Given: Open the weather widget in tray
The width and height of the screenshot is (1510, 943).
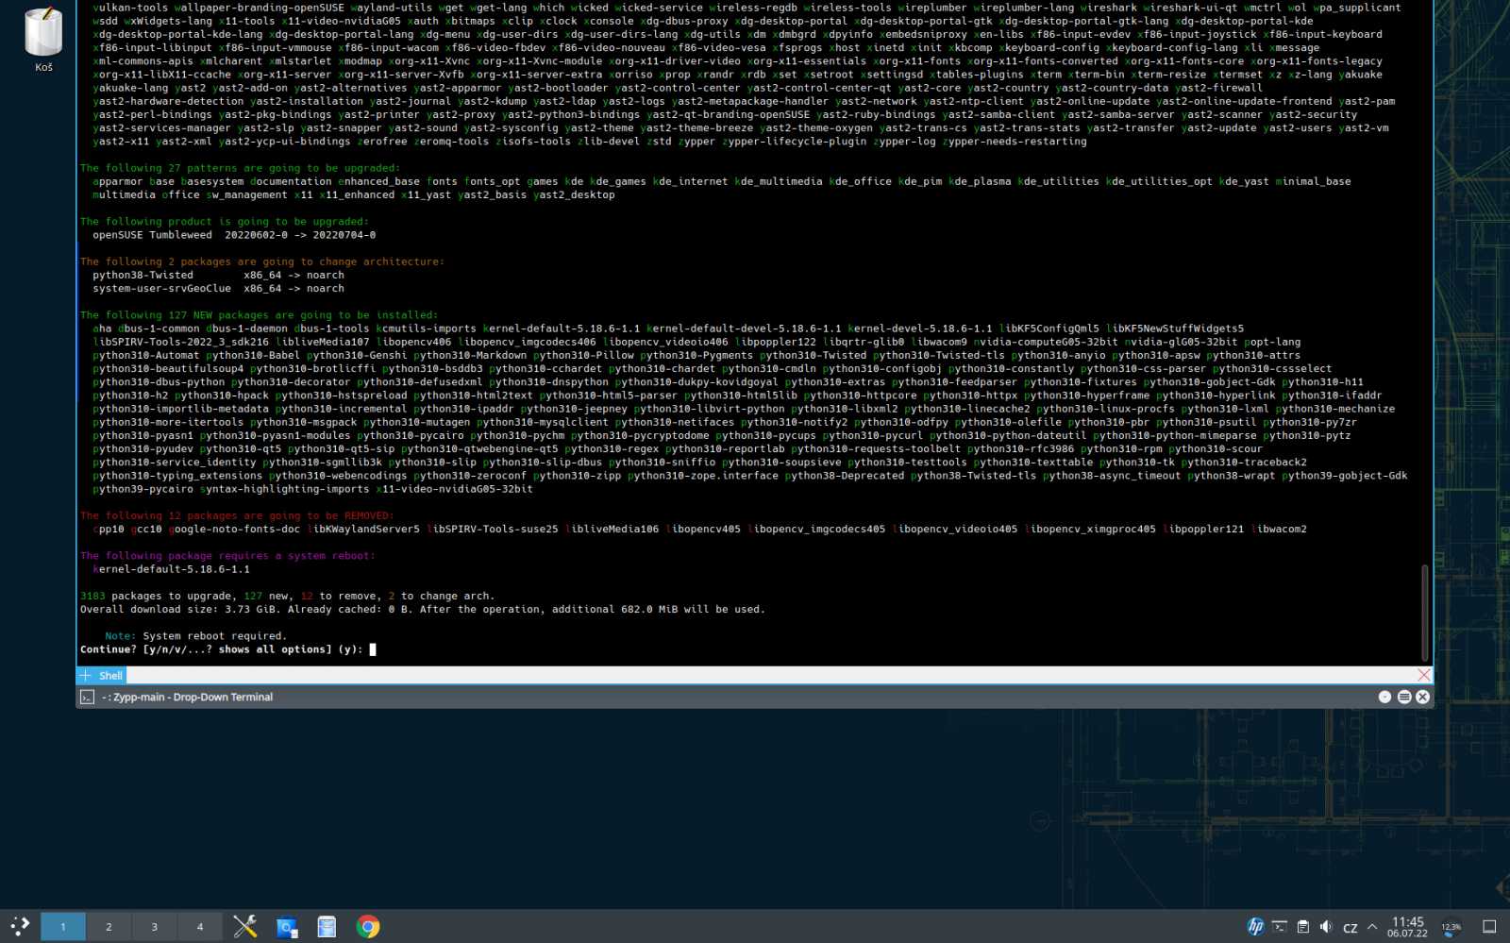Looking at the screenshot, I should (1451, 927).
